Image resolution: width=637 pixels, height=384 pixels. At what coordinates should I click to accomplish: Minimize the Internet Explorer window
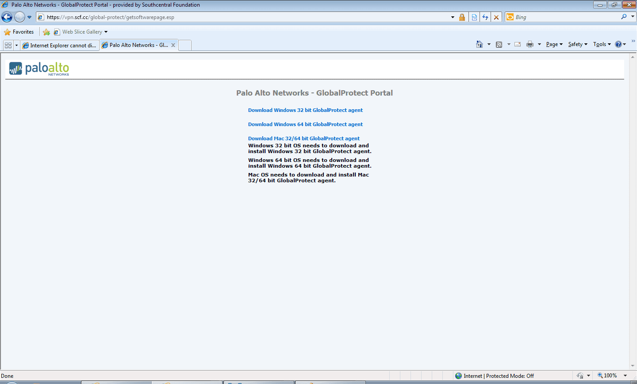click(600, 5)
